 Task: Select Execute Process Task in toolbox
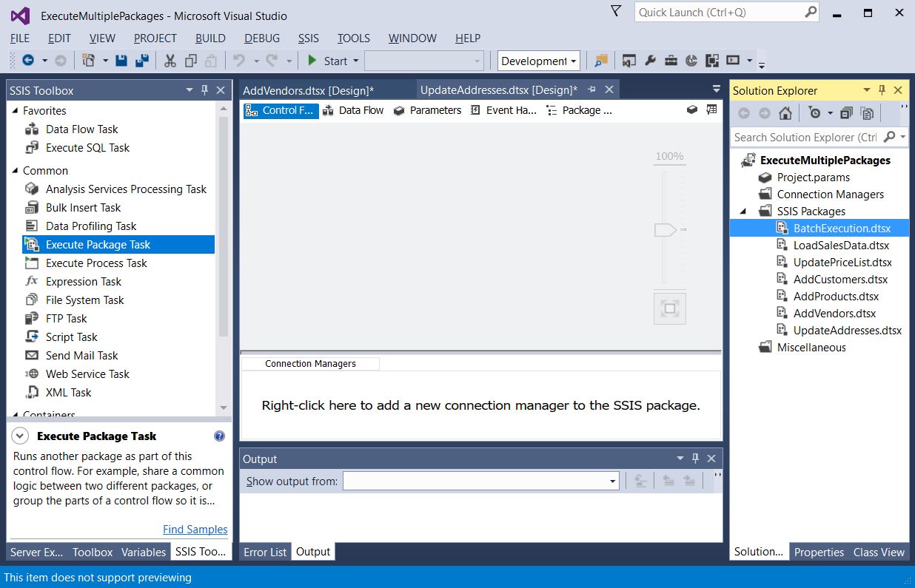118,263
